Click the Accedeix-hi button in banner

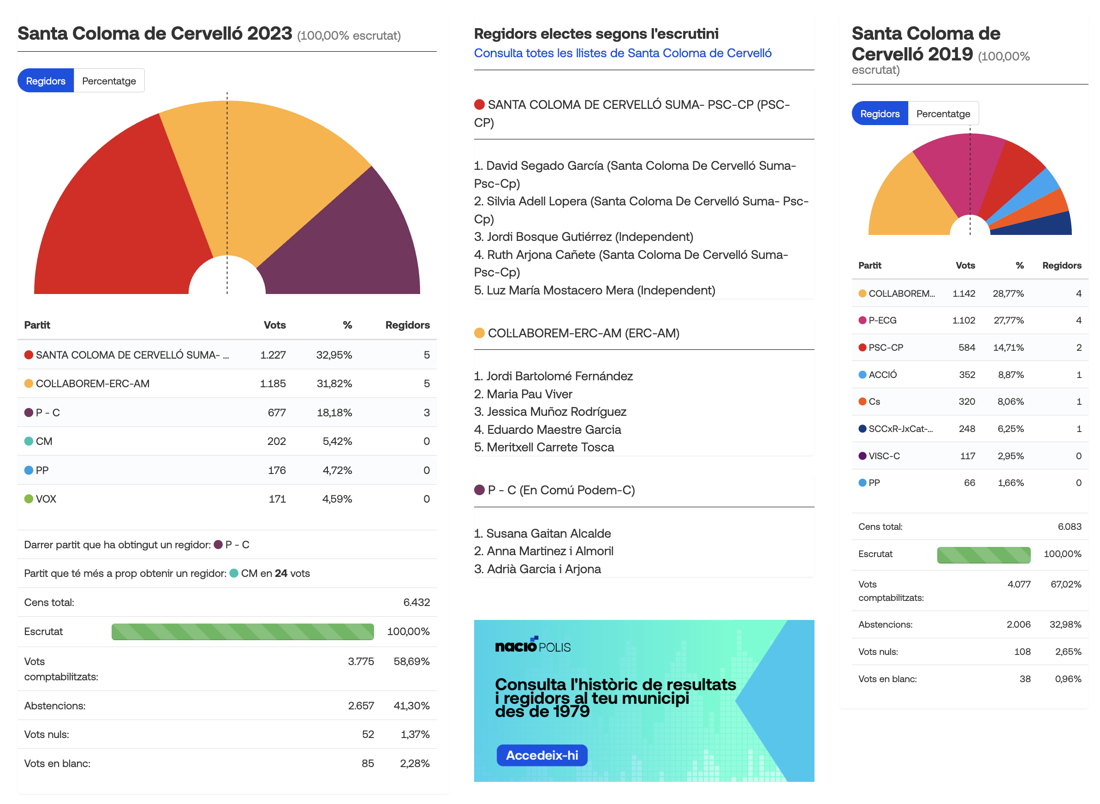[542, 755]
